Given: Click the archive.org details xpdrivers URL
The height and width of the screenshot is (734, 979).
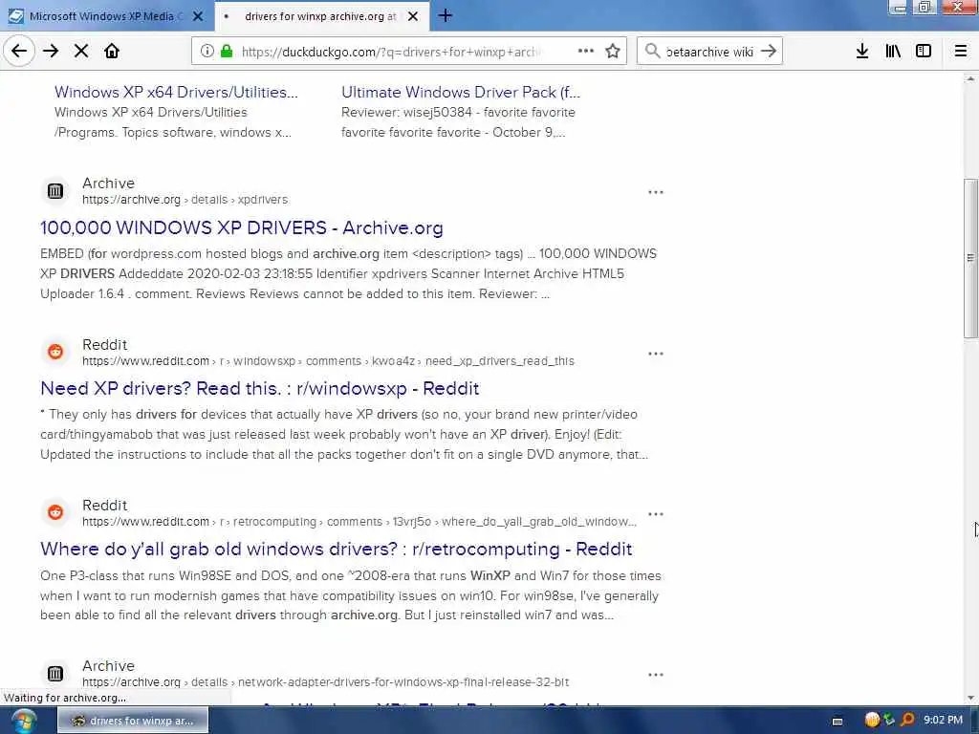Looking at the screenshot, I should (185, 200).
